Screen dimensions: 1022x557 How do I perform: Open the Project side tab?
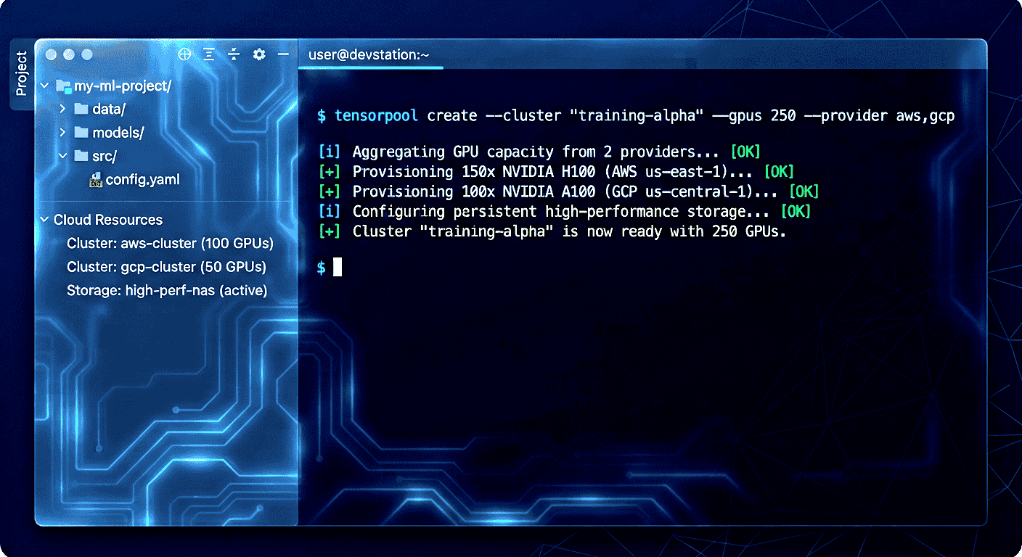(x=22, y=73)
